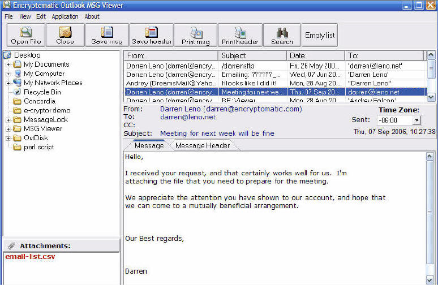The image size is (438, 285).
Task: Click message list scroll down arrow
Action: pyautogui.click(x=431, y=97)
